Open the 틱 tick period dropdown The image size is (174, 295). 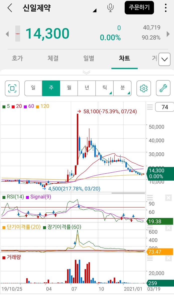(104, 88)
